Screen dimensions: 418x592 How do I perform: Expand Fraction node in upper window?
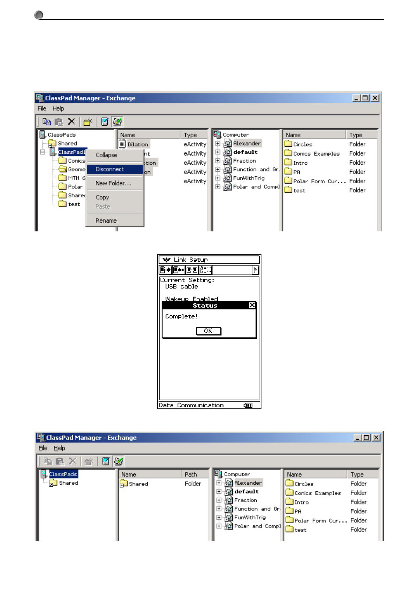click(218, 161)
